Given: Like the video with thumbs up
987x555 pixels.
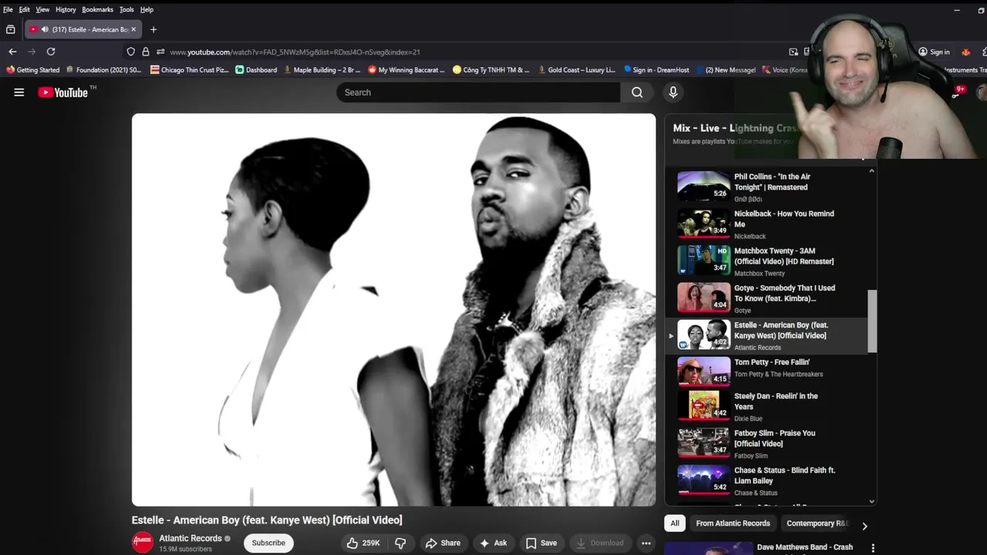Looking at the screenshot, I should [x=362, y=543].
